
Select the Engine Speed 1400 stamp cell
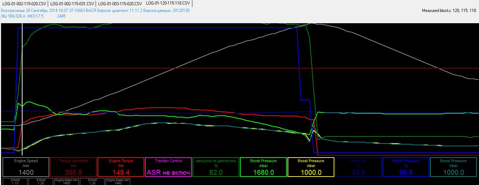click(x=67, y=181)
